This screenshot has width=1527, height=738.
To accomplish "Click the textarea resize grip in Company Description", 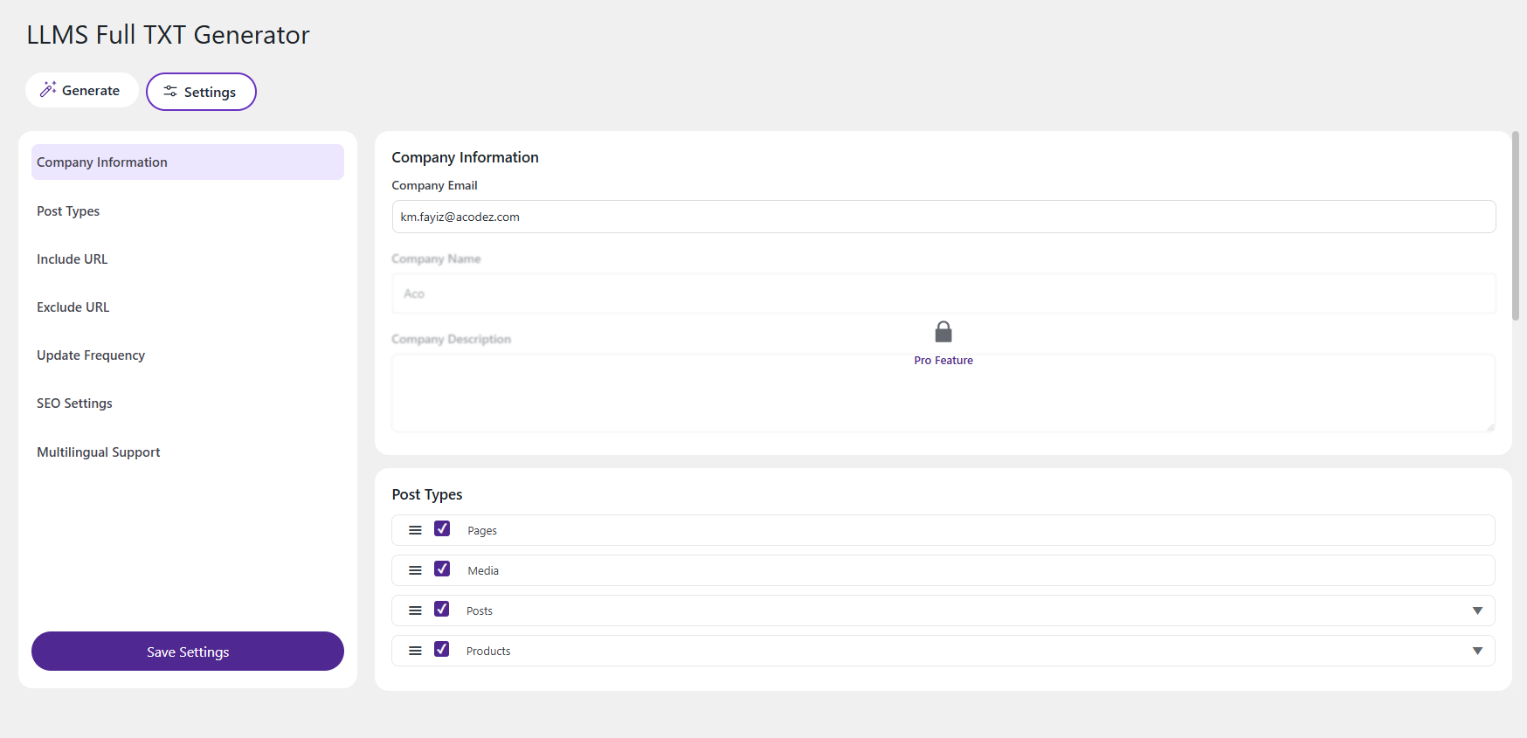I will [x=1490, y=427].
